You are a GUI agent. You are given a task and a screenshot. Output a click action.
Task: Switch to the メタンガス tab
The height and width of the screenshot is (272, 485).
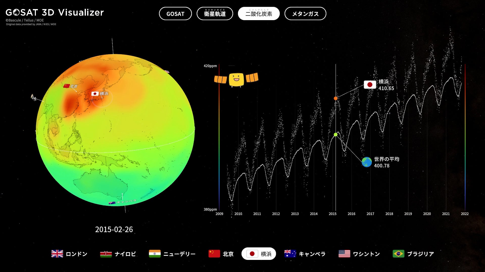tap(305, 14)
